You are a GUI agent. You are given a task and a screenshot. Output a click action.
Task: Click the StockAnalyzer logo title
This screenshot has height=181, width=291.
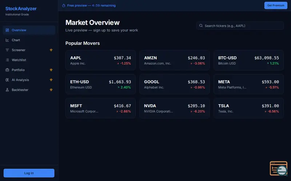pyautogui.click(x=21, y=8)
